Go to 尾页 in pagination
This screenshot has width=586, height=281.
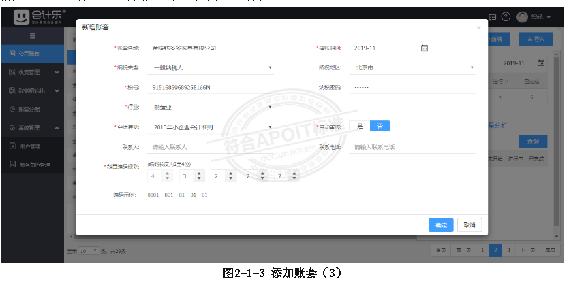pyautogui.click(x=550, y=250)
